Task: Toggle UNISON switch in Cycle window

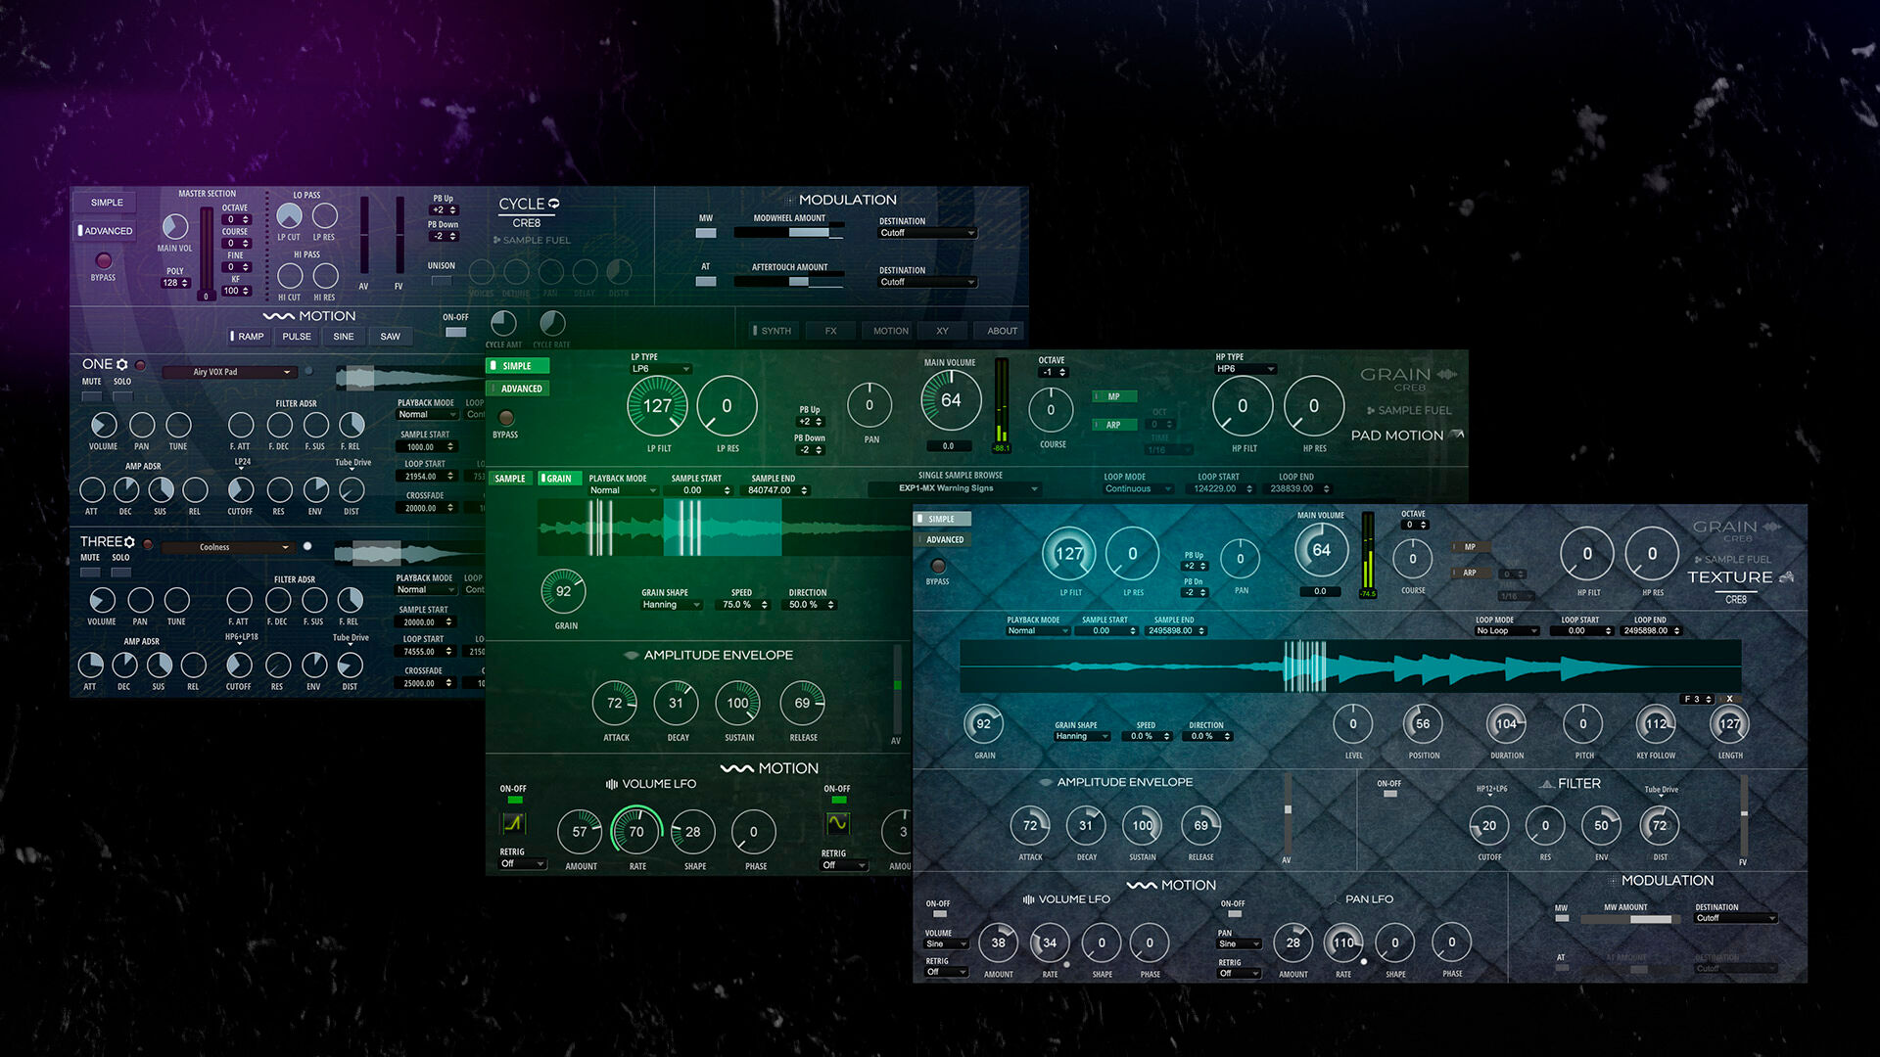Action: tap(442, 281)
